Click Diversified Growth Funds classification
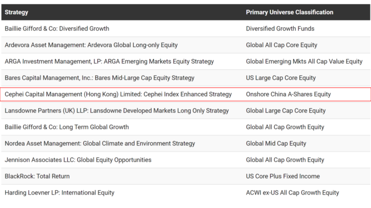 pos(280,28)
